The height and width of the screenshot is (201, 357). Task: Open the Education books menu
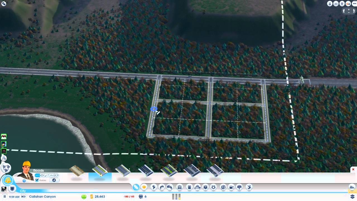(x=223, y=187)
